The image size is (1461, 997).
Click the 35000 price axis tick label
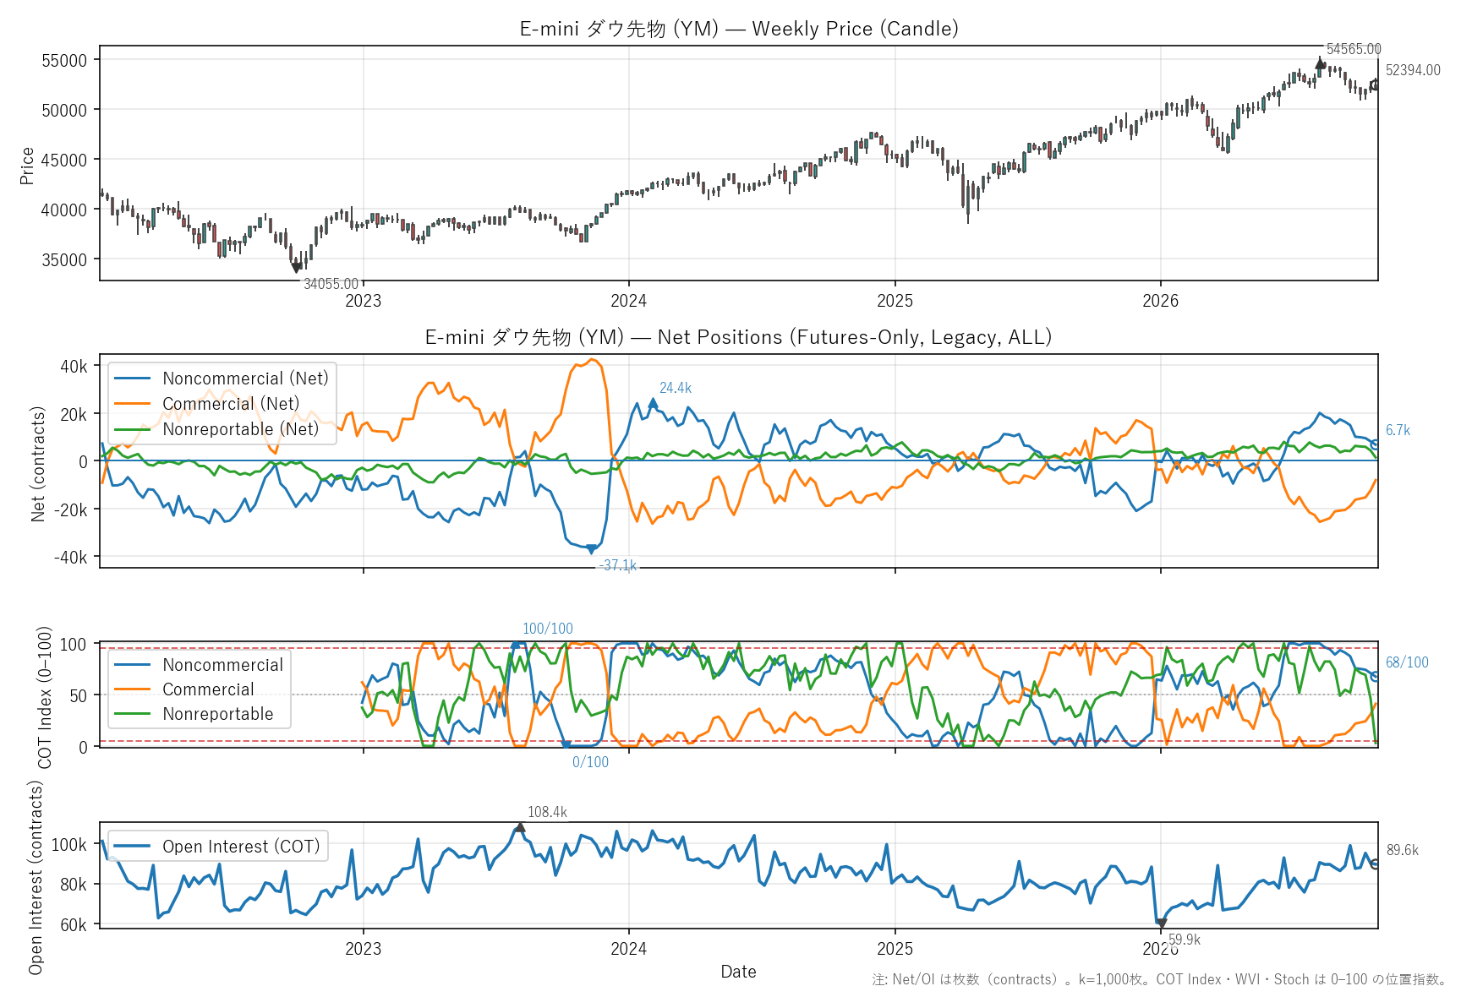(64, 260)
